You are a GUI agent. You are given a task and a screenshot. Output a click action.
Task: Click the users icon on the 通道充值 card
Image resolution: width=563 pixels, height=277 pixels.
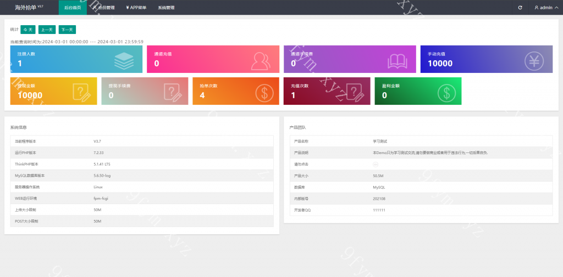pyautogui.click(x=261, y=61)
